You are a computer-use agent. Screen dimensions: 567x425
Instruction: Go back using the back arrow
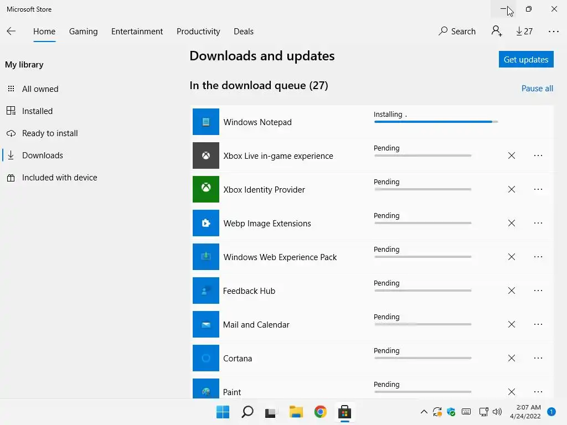pyautogui.click(x=11, y=31)
